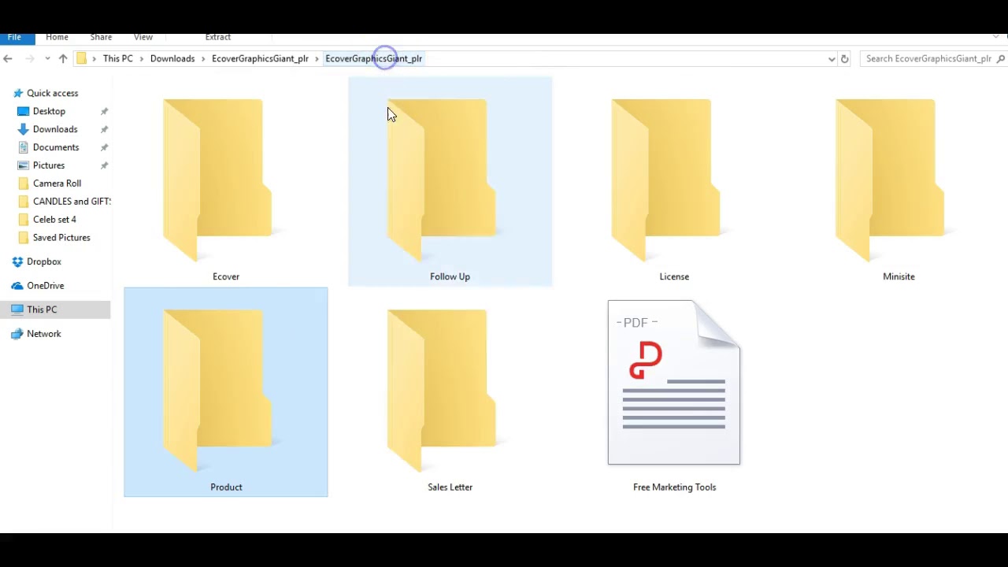Click the Quick access star icon
This screenshot has height=567, width=1008.
coord(19,93)
